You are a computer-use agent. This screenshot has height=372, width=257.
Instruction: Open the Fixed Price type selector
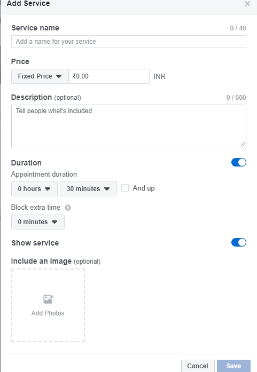coord(40,76)
